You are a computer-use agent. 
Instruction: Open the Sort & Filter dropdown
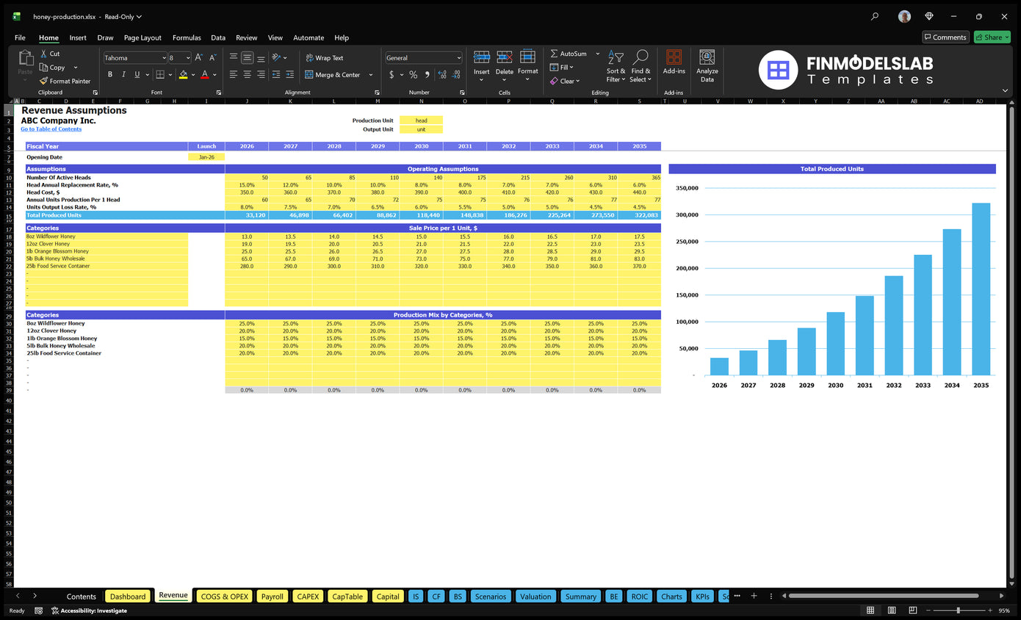(x=616, y=66)
